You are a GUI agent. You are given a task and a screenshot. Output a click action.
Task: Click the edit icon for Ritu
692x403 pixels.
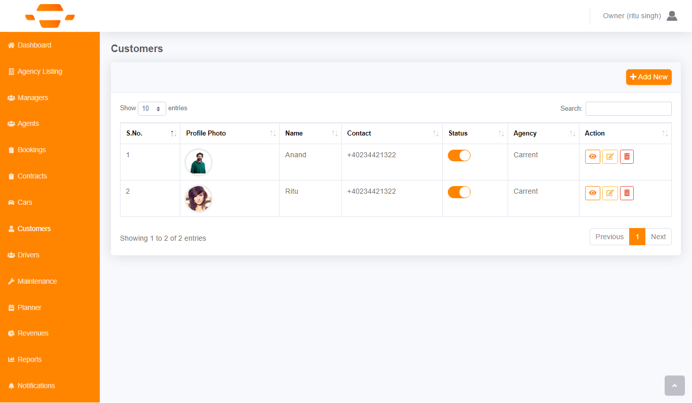pos(610,193)
